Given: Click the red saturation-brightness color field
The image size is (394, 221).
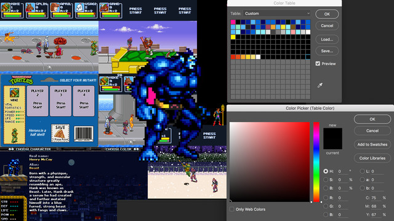Looking at the screenshot, I should [270, 162].
